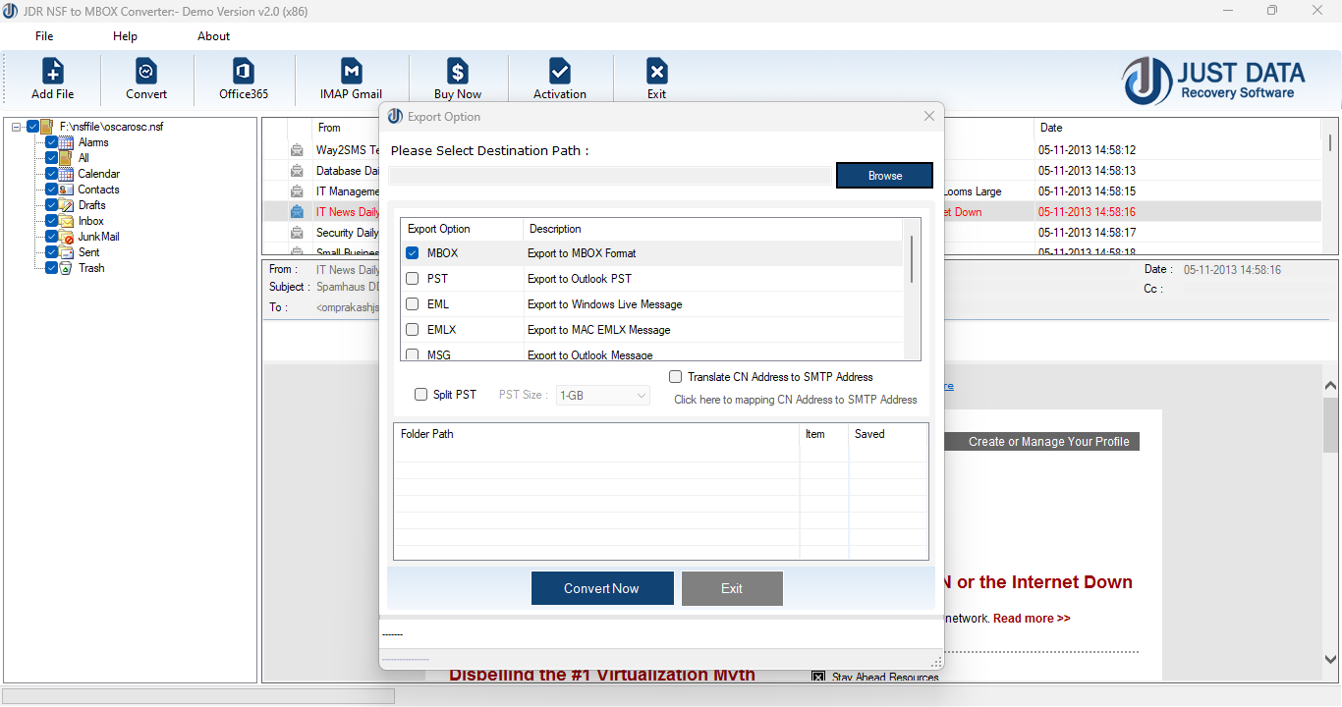Image resolution: width=1342 pixels, height=707 pixels.
Task: Select the Inbox folder icon in tree
Action: coord(67,221)
